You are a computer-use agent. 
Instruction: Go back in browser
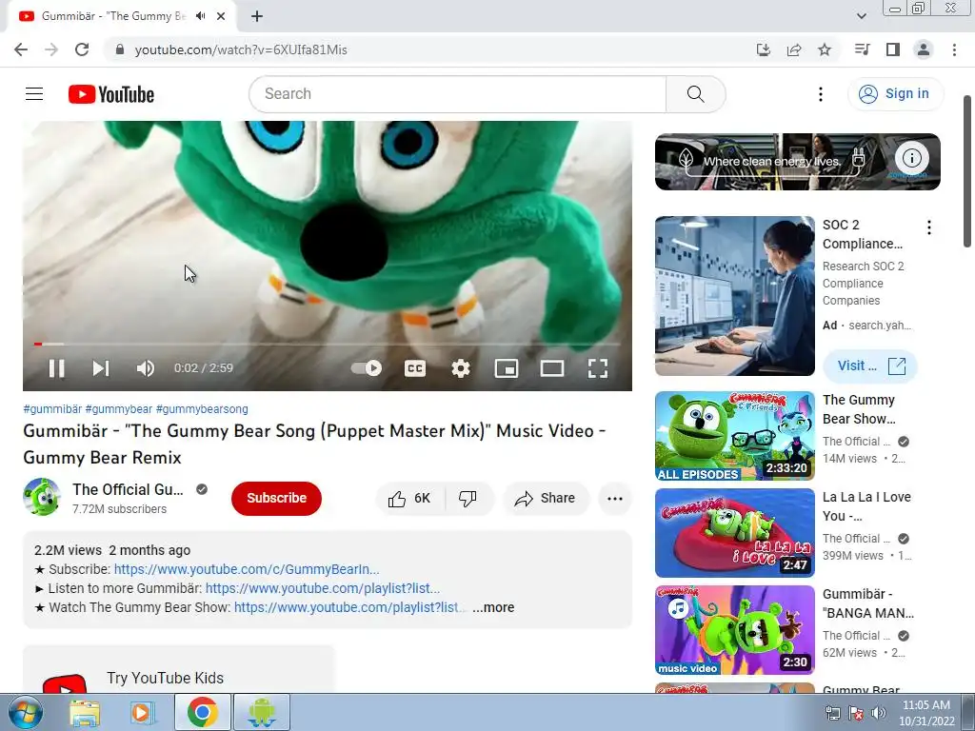(21, 49)
